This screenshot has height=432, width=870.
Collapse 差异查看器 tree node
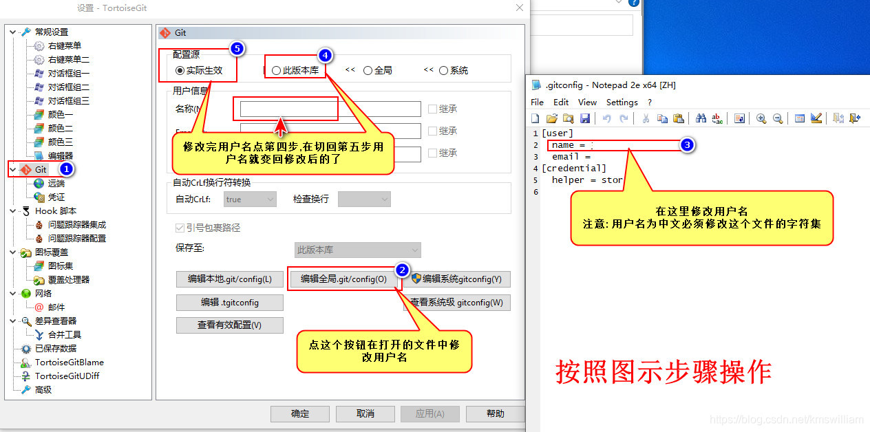13,321
